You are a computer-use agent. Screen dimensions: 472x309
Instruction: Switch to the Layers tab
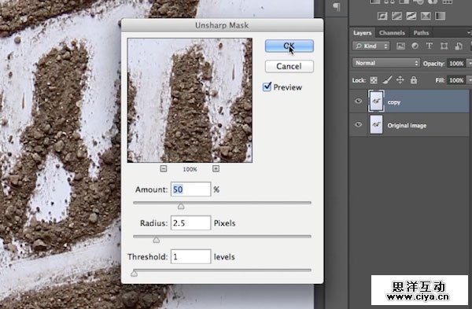click(x=362, y=33)
